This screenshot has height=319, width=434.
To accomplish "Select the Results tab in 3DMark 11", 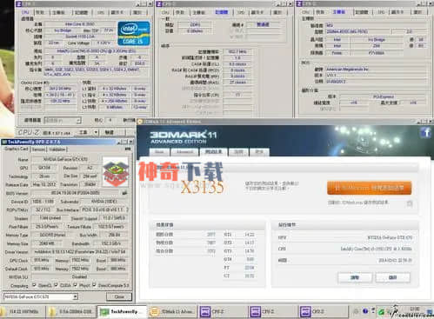I will (x=213, y=152).
